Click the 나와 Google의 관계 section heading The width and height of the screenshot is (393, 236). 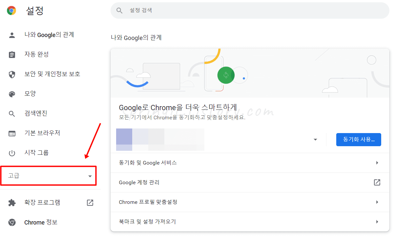(x=136, y=38)
